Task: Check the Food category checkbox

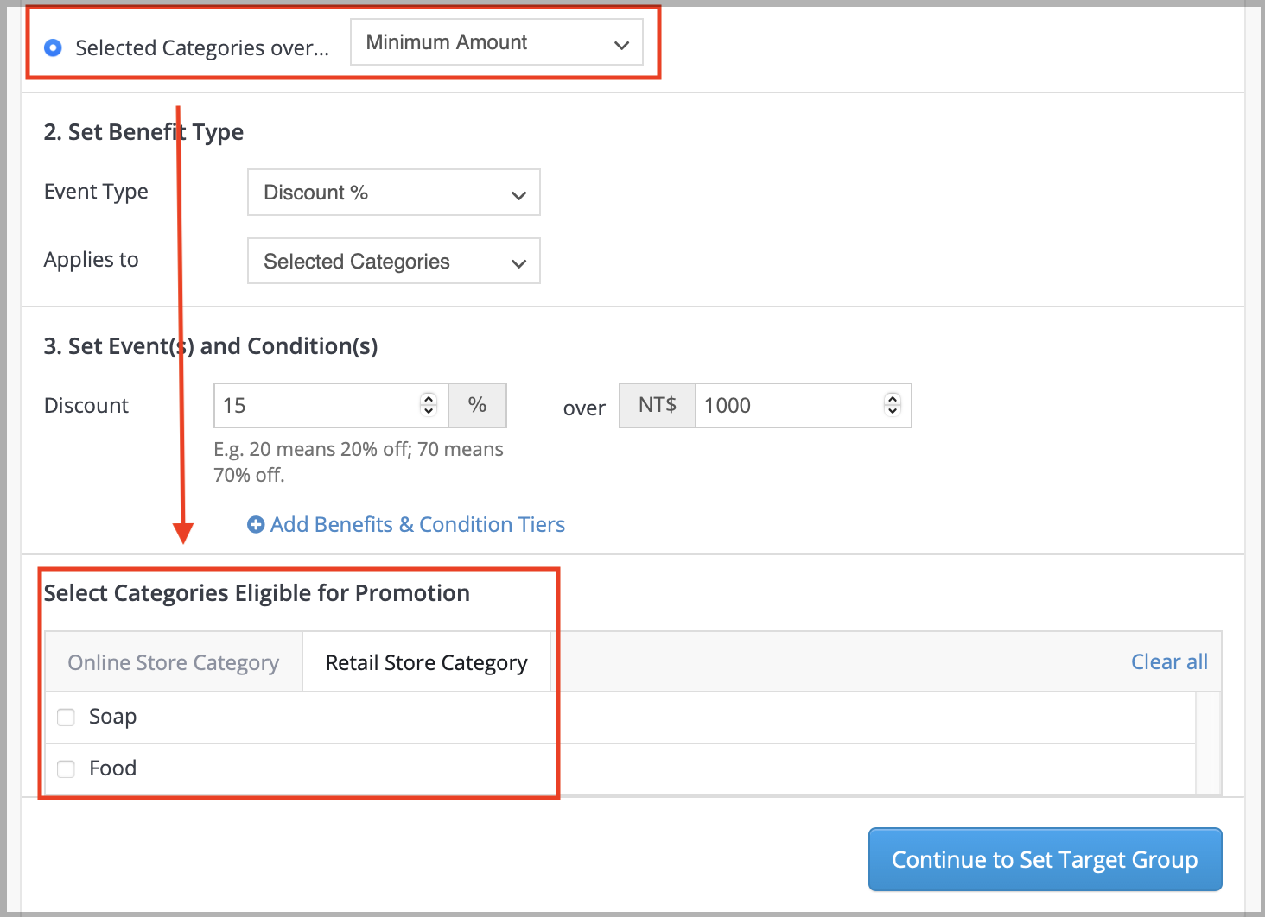Action: pos(66,768)
